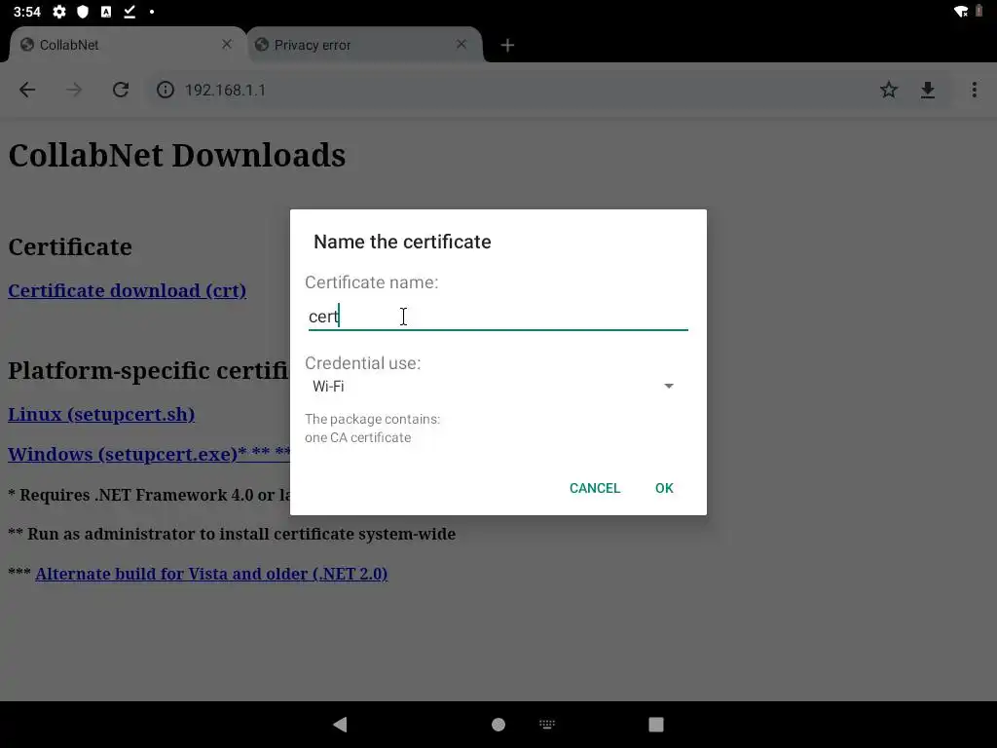Cancel the certificate naming dialog

[x=595, y=488]
